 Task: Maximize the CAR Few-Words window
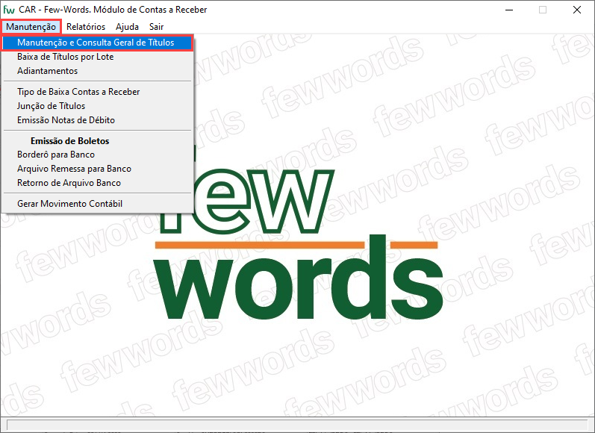(x=543, y=10)
